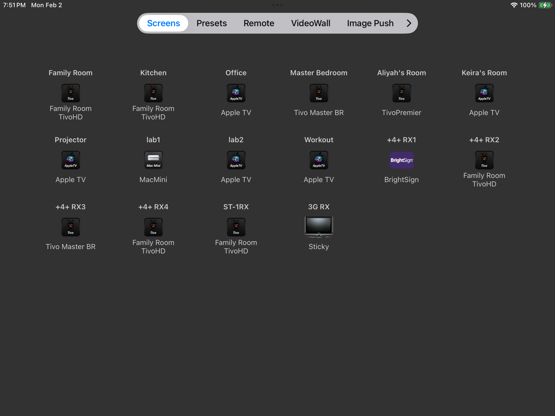Select the Mac Mini icon under lab1

pyautogui.click(x=153, y=160)
